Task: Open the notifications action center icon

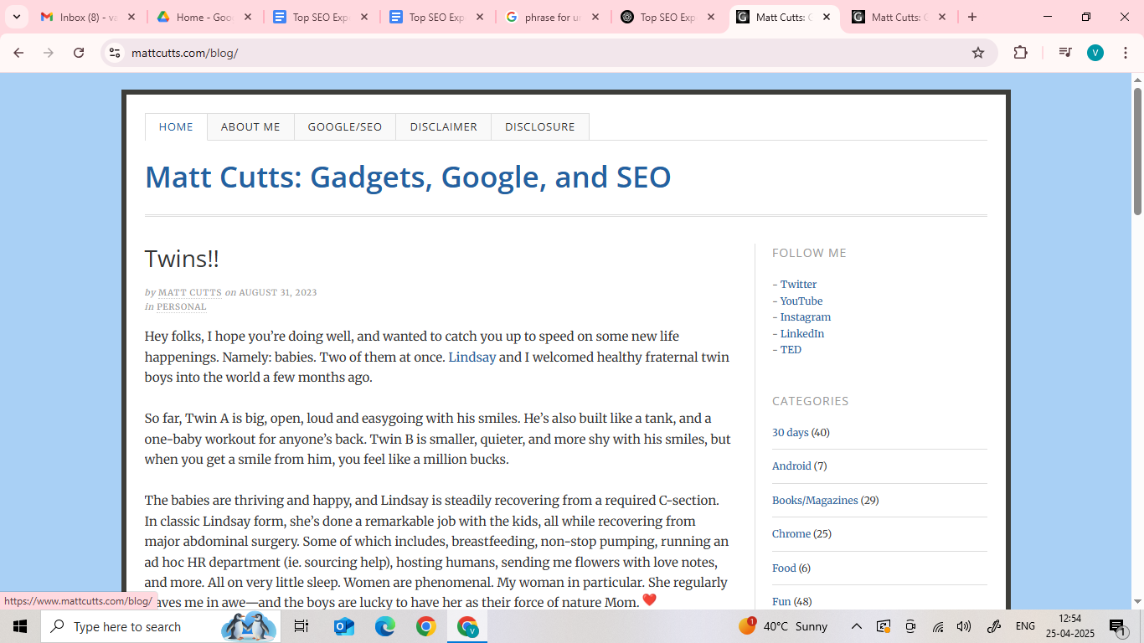Action: pos(1117,626)
